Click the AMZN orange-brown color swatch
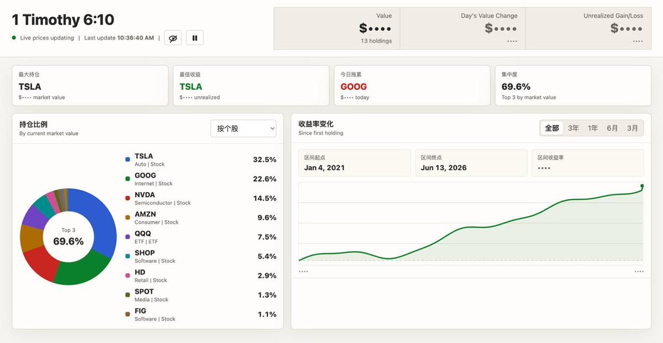The width and height of the screenshot is (663, 343). coord(128,218)
